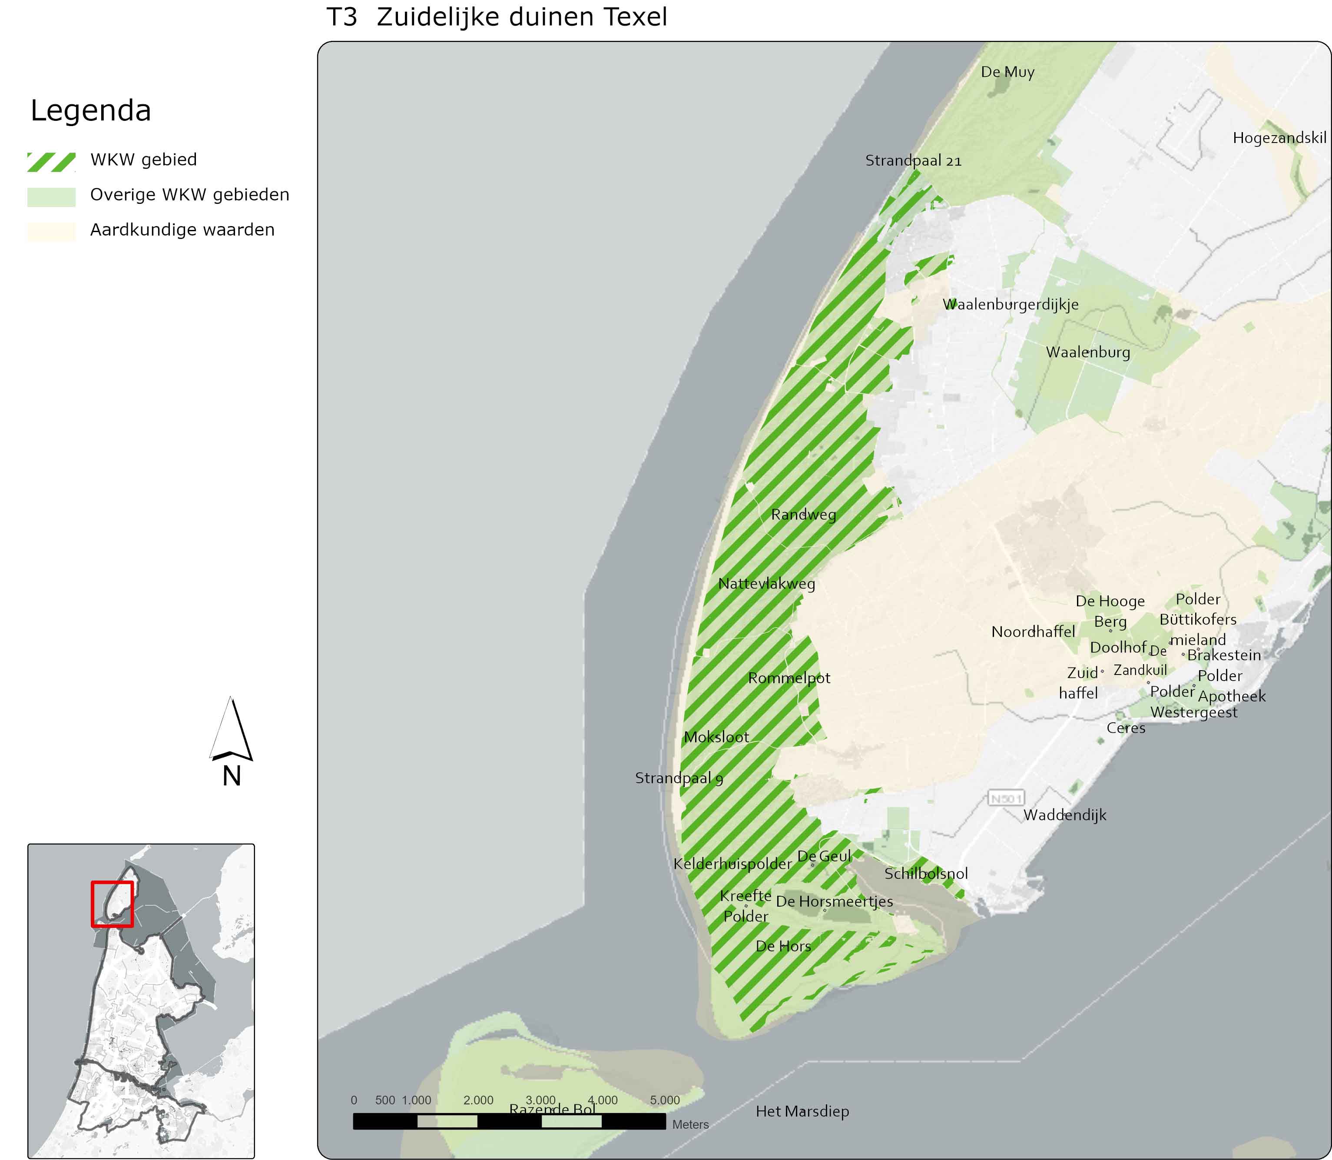Click the Strandpaal 21 label
Screen dimensions: 1332x1160
pyautogui.click(x=913, y=160)
